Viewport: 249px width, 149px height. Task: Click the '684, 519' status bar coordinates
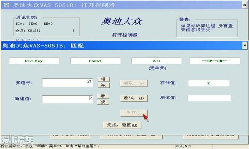point(184,146)
